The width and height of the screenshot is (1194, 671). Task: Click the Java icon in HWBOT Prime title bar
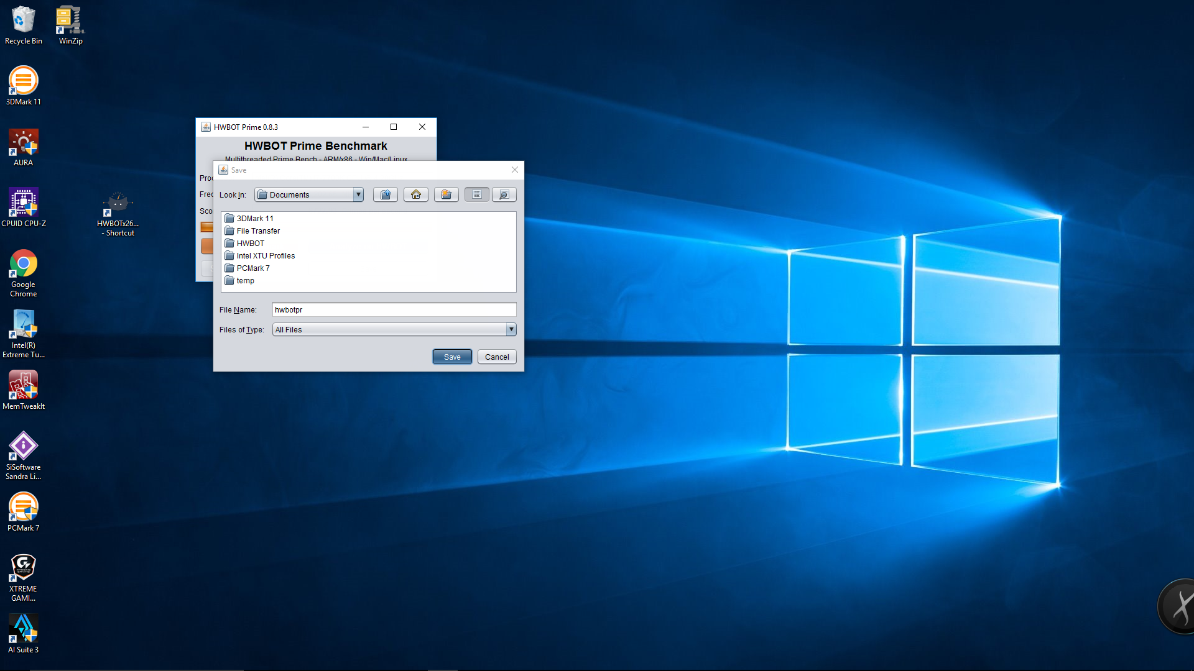click(206, 127)
